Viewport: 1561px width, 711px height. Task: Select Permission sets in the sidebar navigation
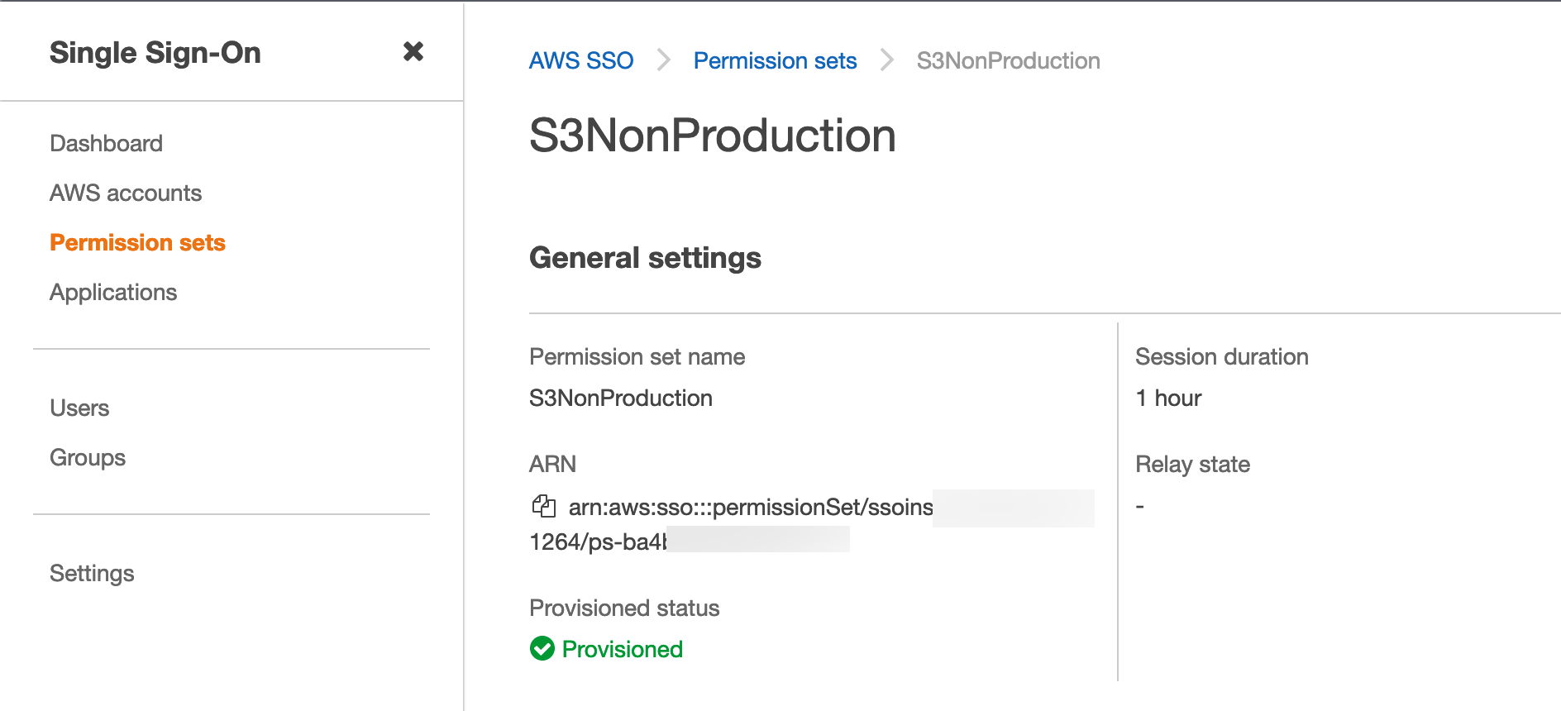[x=137, y=242]
